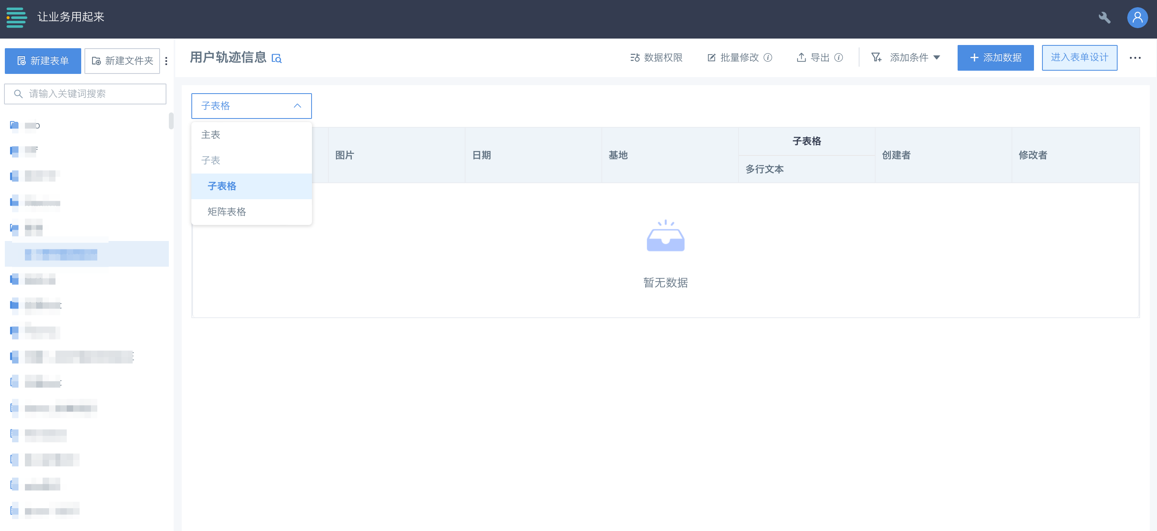Click the sidebar vertical scrollbar handle

pyautogui.click(x=171, y=121)
